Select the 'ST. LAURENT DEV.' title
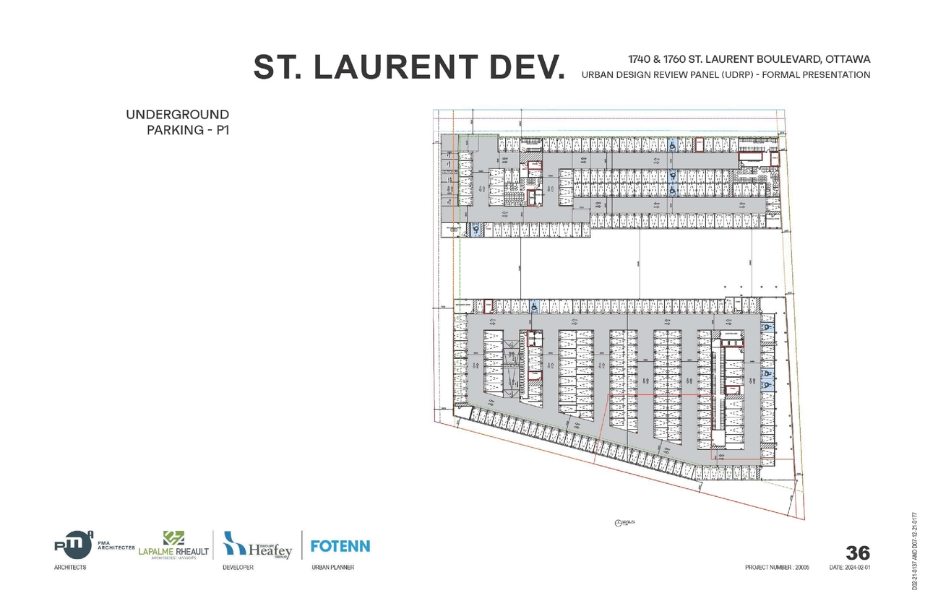This screenshot has height=598, width=925. [x=410, y=67]
